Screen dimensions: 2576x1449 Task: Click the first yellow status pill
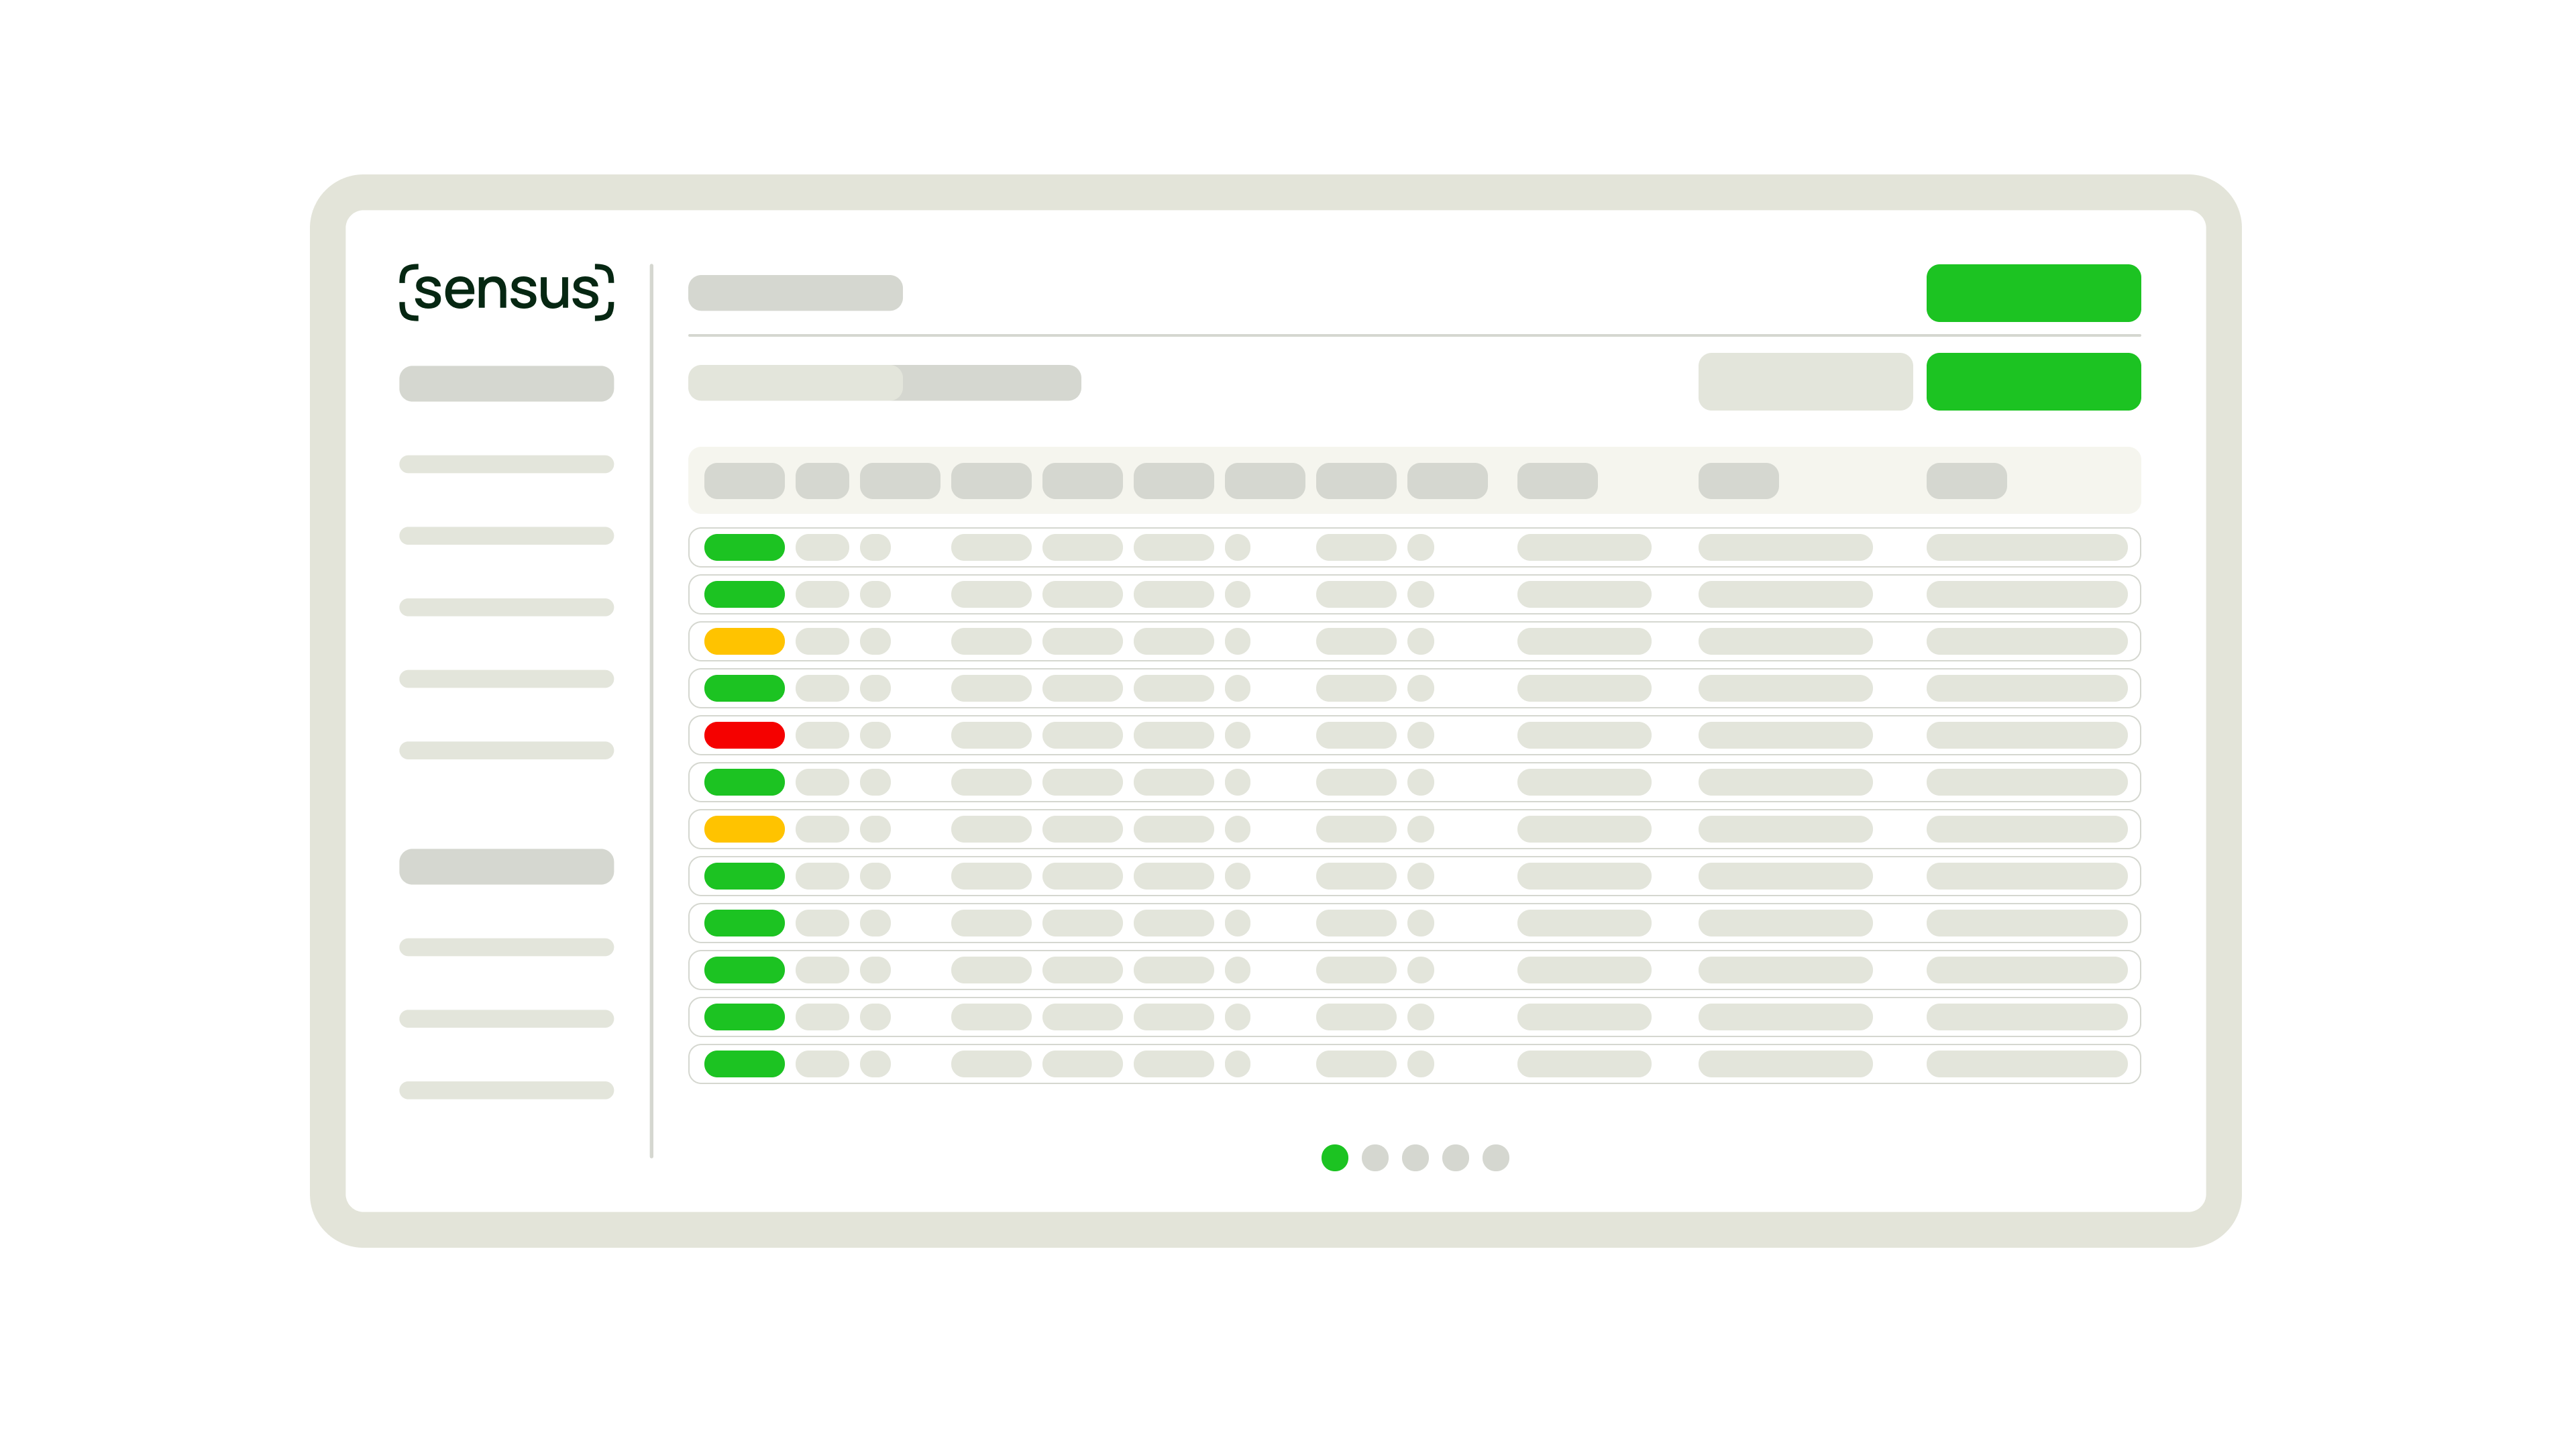[744, 641]
